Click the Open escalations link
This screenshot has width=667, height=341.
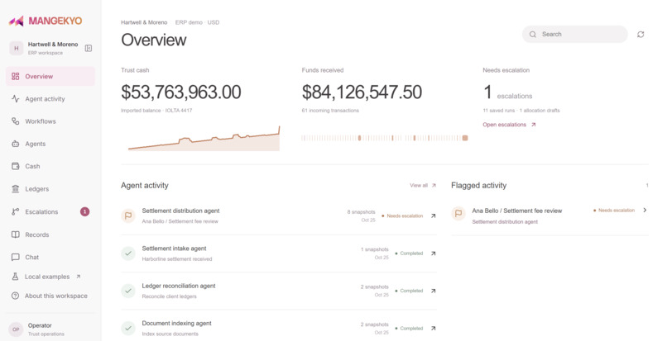(509, 125)
